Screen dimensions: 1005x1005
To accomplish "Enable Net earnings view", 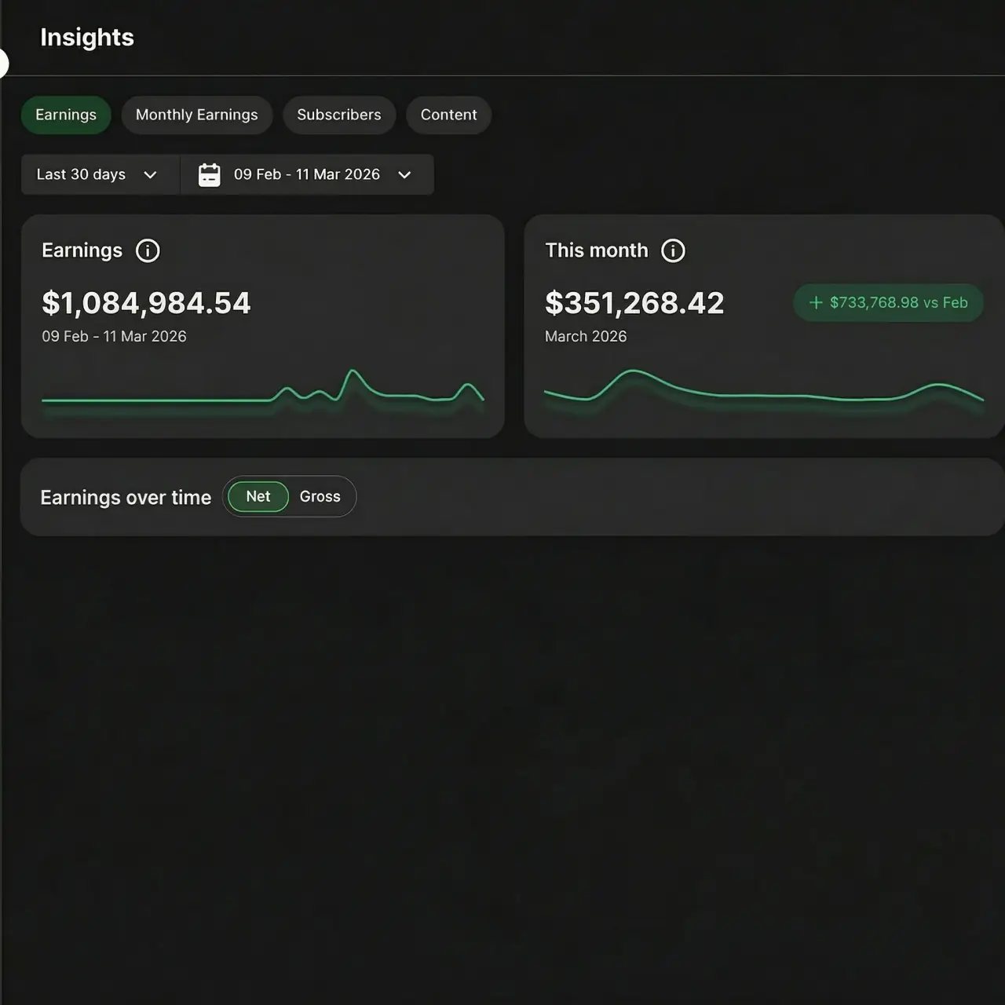I will tap(257, 496).
